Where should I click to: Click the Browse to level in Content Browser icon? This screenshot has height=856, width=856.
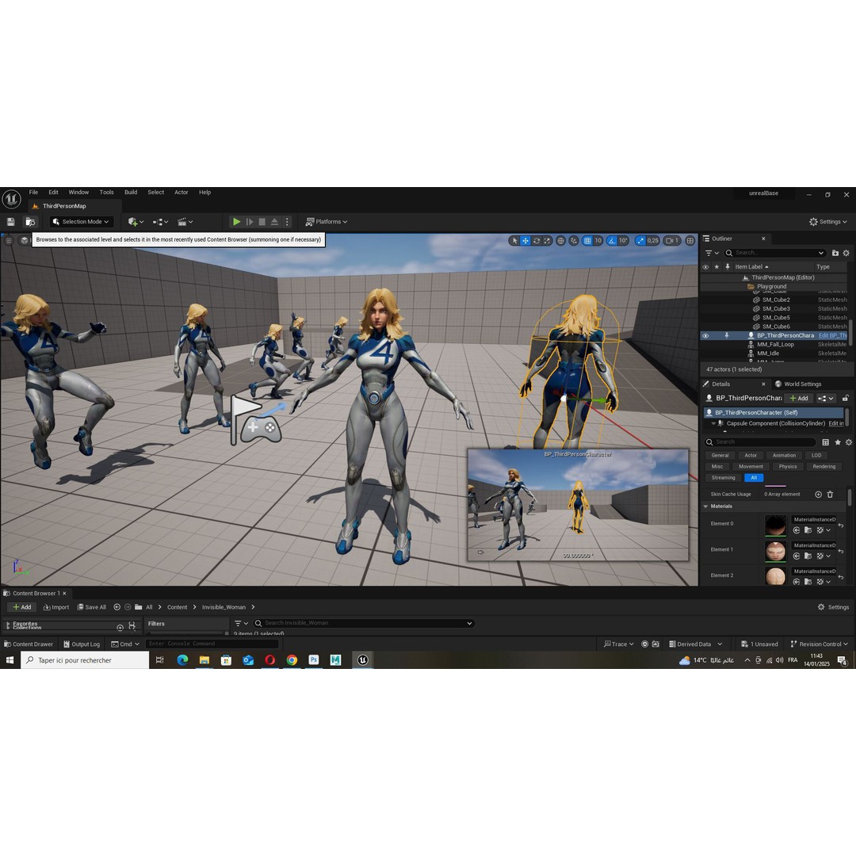[x=31, y=222]
